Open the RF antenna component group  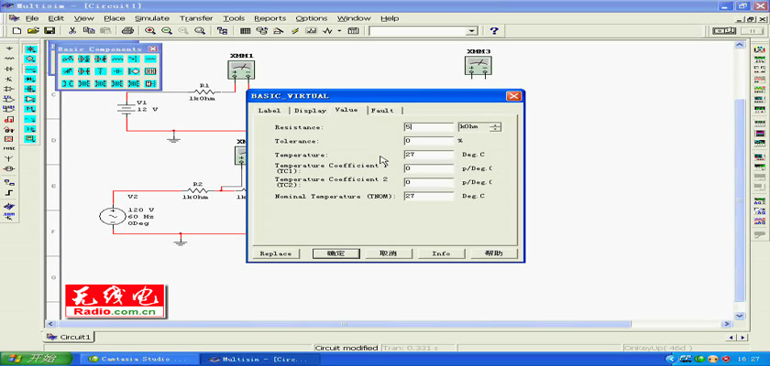(9, 158)
